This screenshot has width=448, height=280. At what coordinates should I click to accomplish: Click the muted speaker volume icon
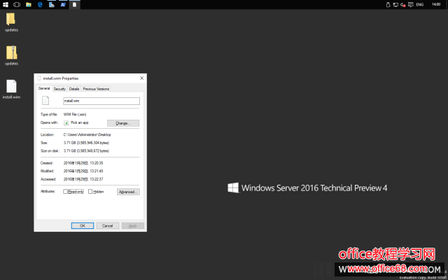coord(403,5)
